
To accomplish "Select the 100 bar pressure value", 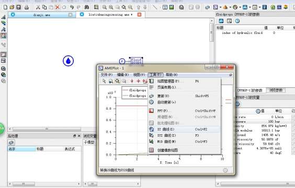I will coord(270,122).
